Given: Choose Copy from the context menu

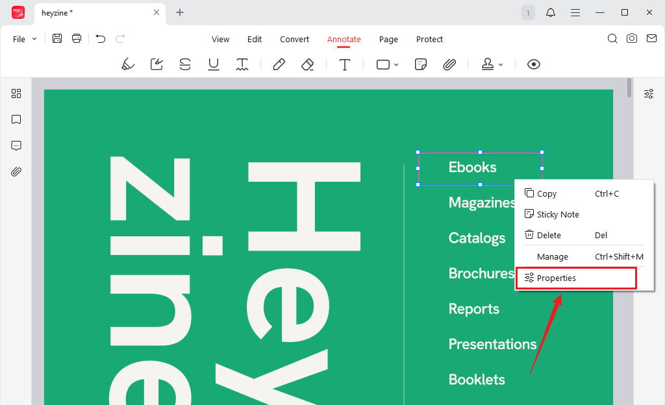Looking at the screenshot, I should point(584,193).
